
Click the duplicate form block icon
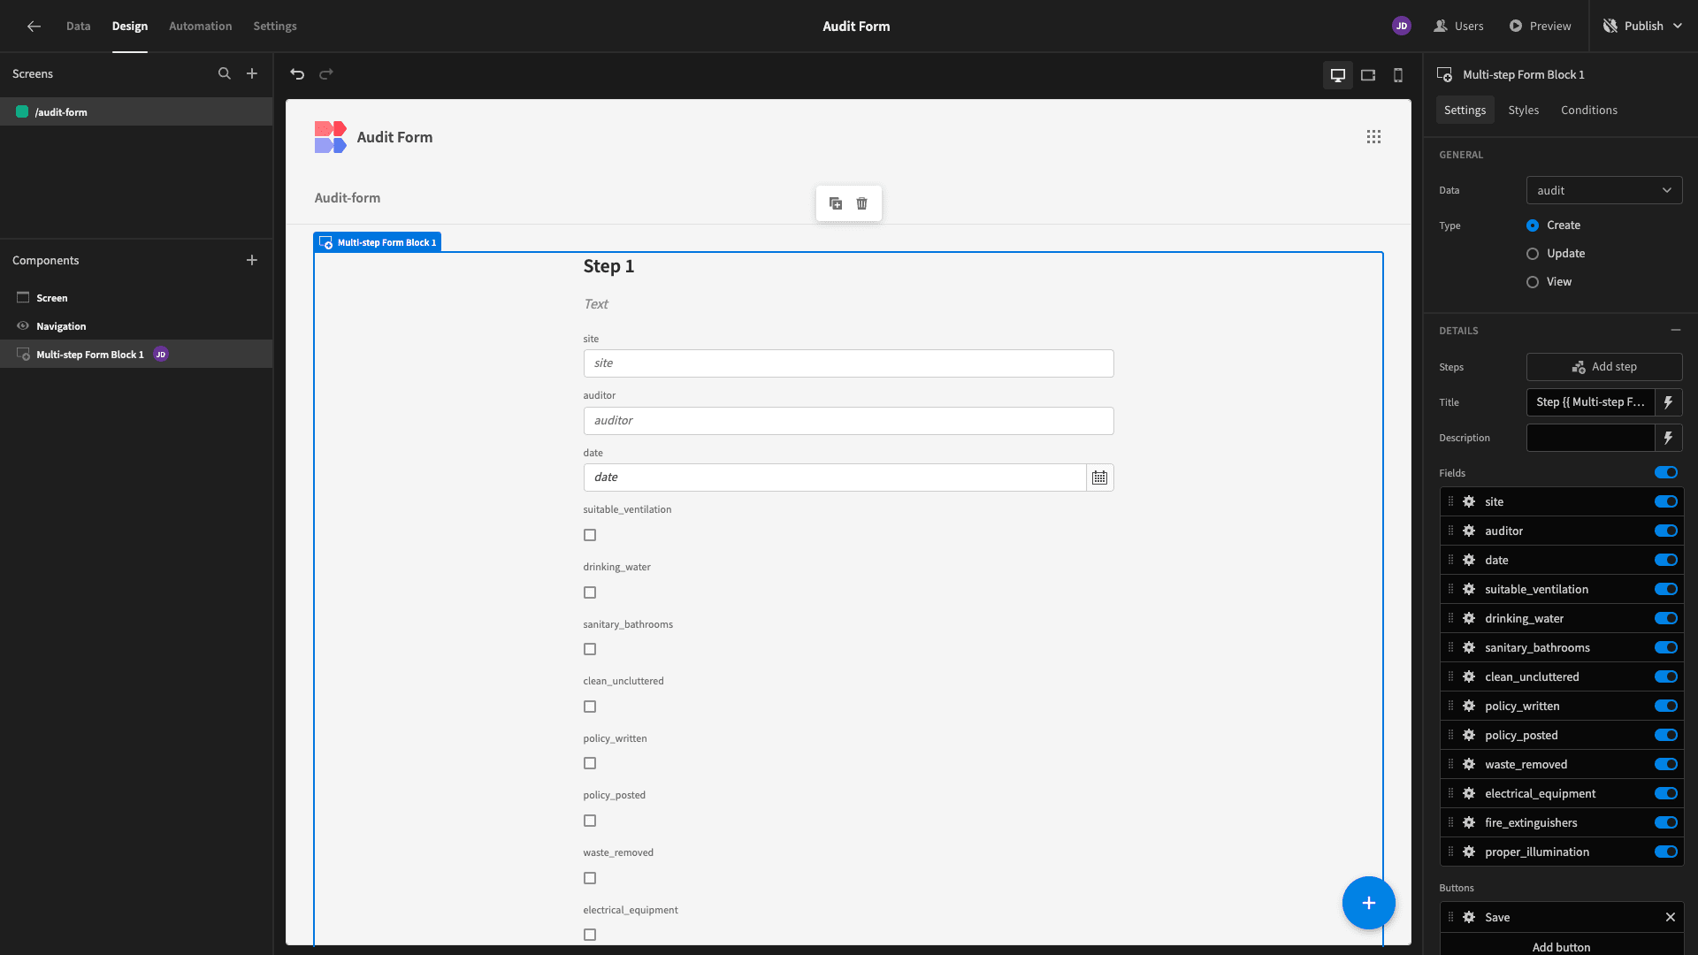pos(835,202)
